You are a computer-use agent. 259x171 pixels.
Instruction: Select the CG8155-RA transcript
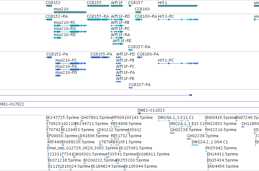tap(98, 20)
